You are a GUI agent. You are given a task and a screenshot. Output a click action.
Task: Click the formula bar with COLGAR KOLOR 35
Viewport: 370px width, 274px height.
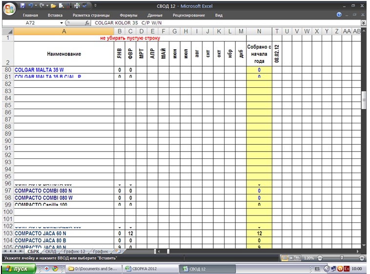pyautogui.click(x=226, y=23)
